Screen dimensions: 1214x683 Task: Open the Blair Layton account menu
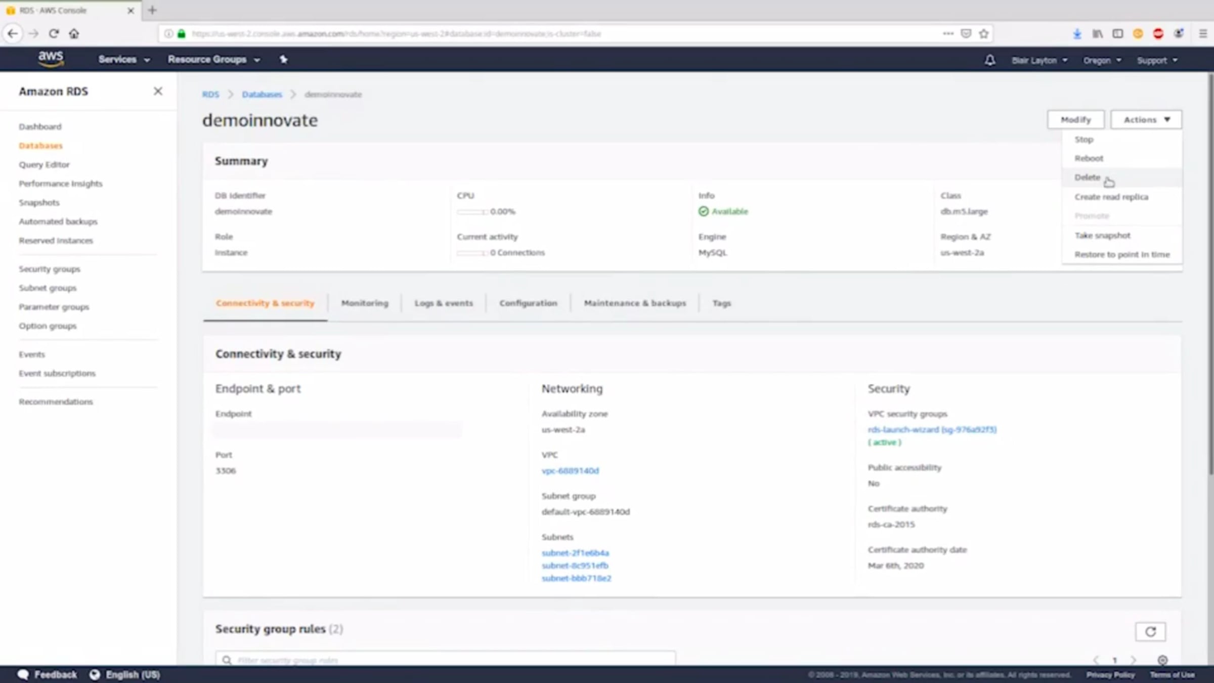tap(1039, 60)
